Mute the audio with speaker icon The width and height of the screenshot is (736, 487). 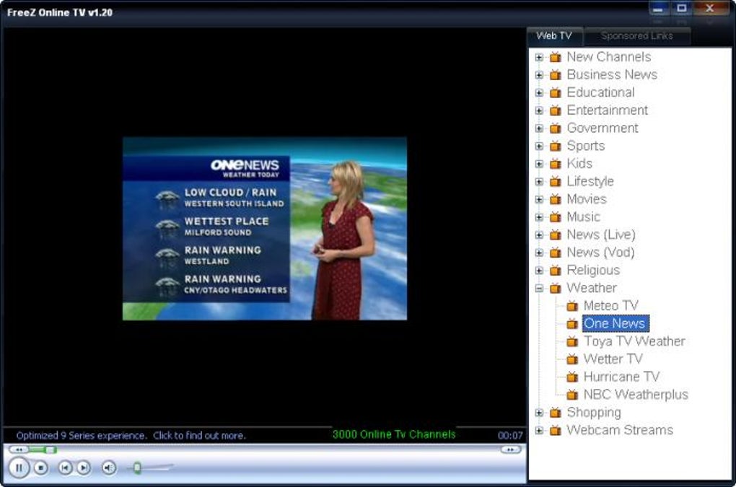click(108, 468)
